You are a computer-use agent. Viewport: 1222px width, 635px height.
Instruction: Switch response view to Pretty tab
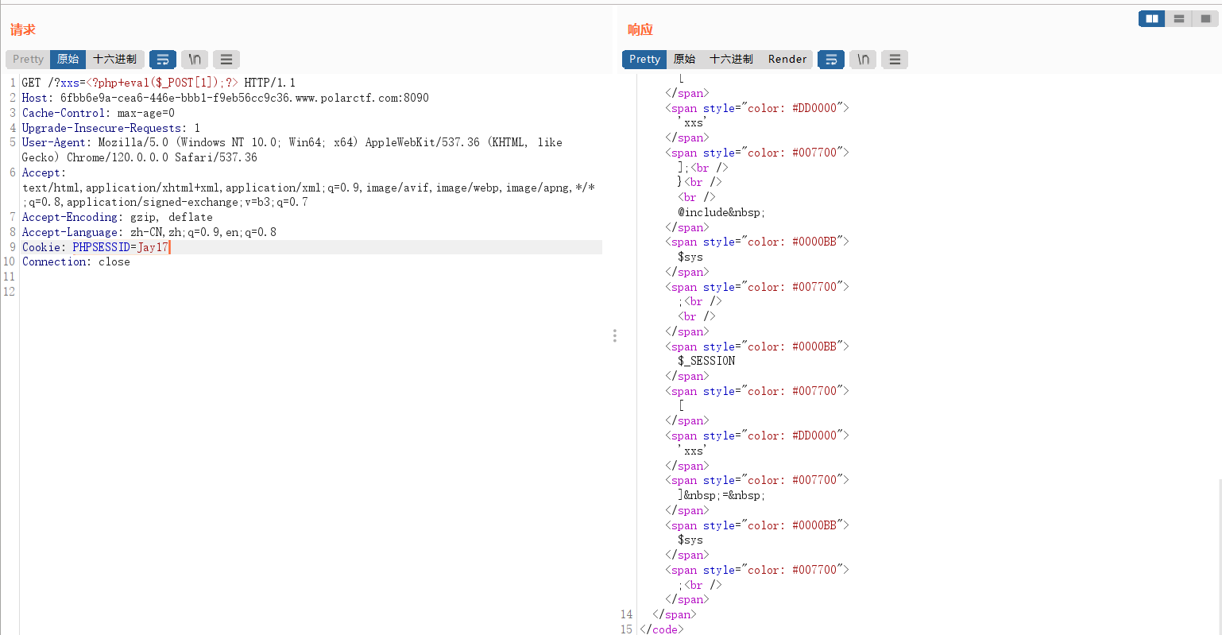pyautogui.click(x=644, y=60)
